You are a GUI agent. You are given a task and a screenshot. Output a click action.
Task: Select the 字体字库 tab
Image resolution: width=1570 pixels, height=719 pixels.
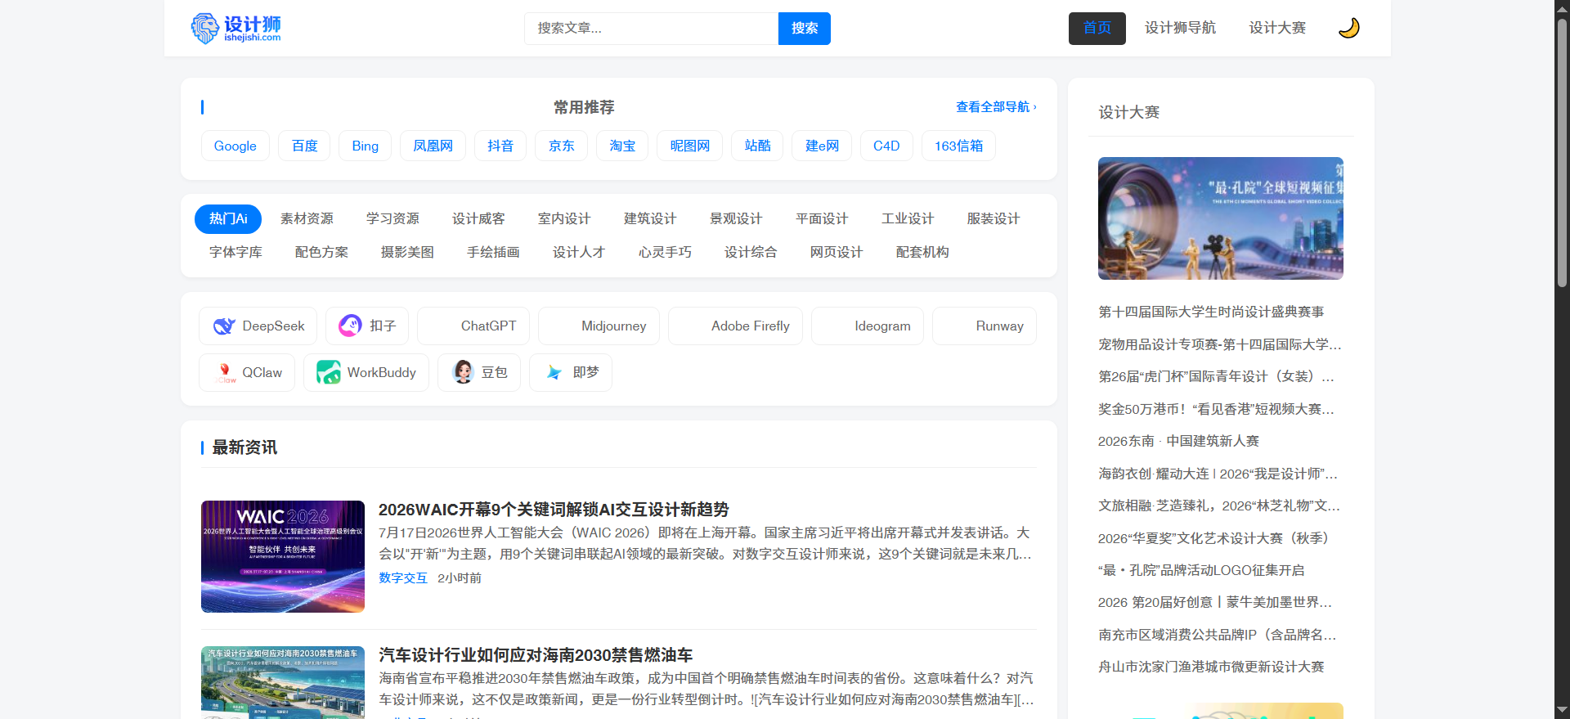coord(235,252)
